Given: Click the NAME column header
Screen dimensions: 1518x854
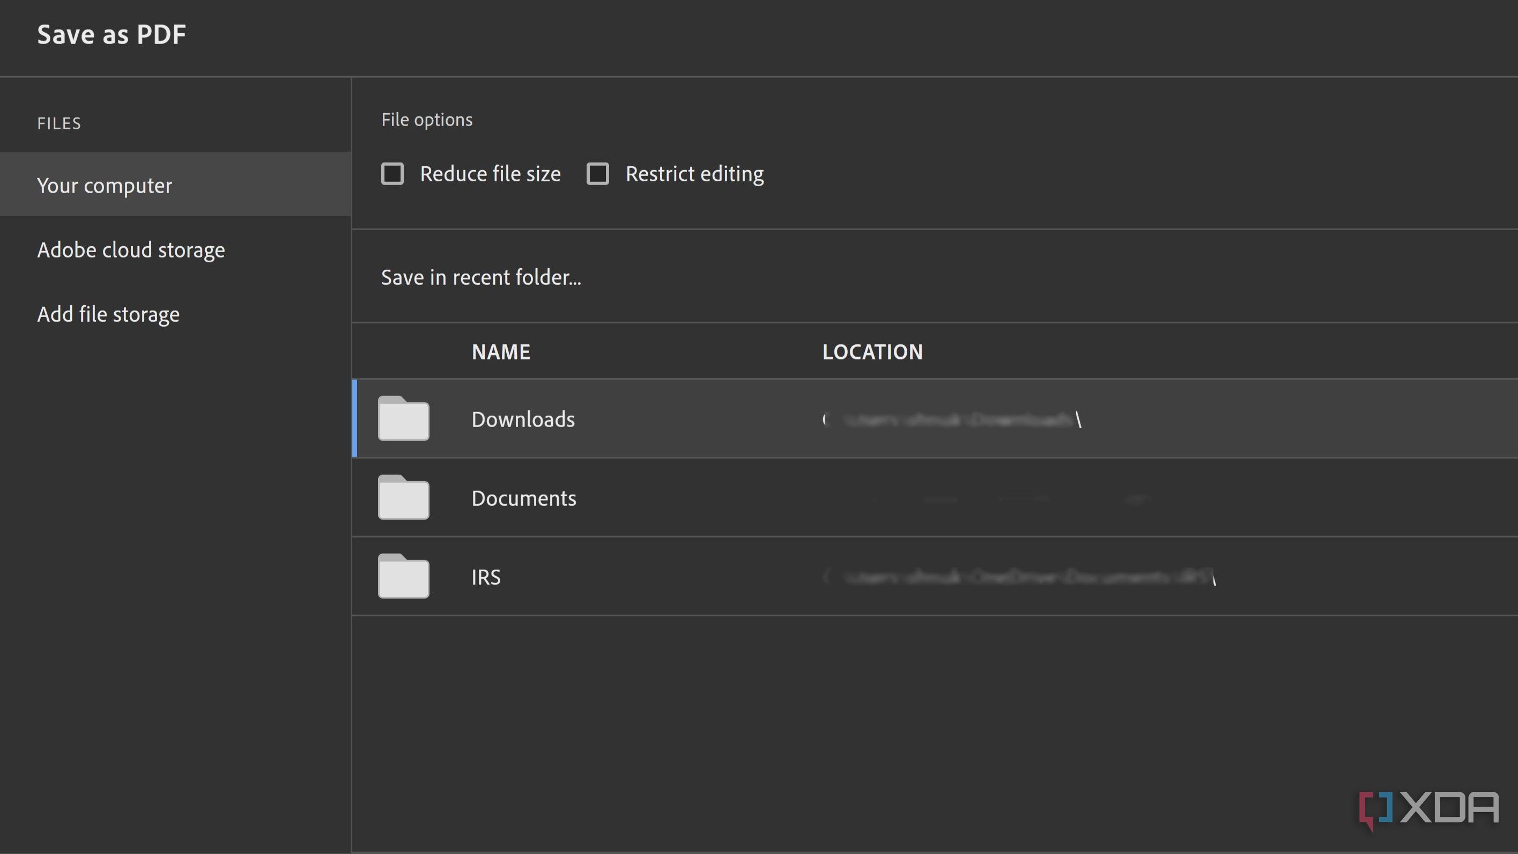Looking at the screenshot, I should tap(501, 352).
